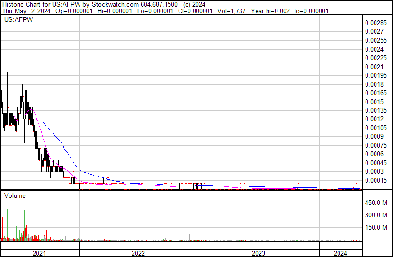Viewport: 393px width, 257px height.
Task: Click the 0.00015 price axis label
Action: (376, 180)
